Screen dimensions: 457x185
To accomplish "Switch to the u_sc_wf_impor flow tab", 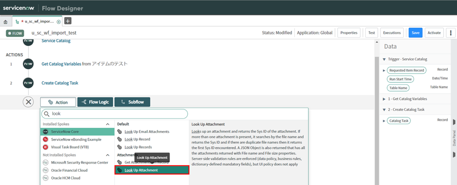I will 37,22.
